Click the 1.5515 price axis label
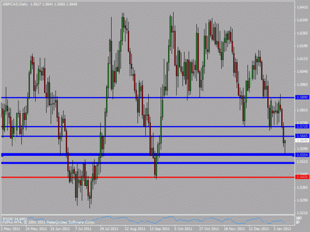Viewport: 310px width, 232px height. tap(302, 162)
